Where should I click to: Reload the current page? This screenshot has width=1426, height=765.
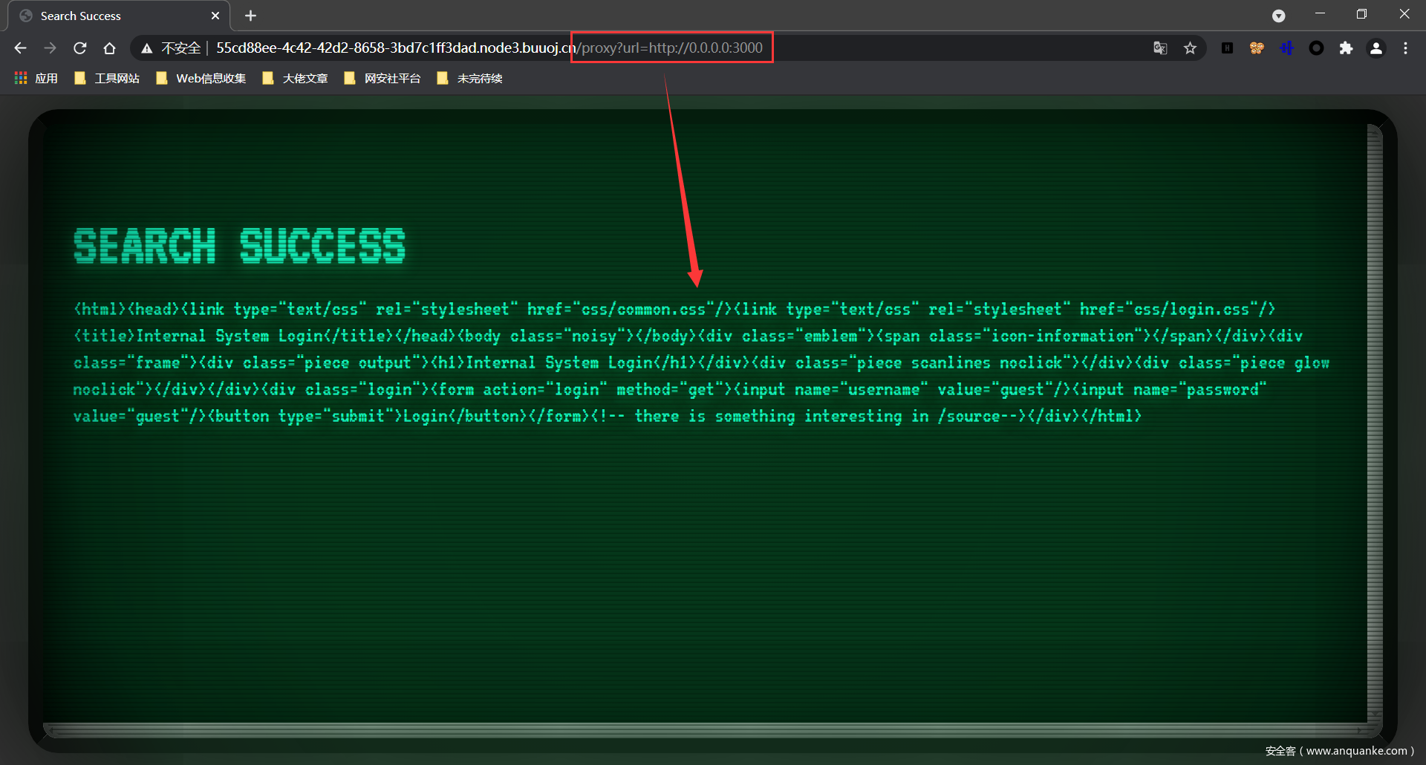click(x=80, y=48)
